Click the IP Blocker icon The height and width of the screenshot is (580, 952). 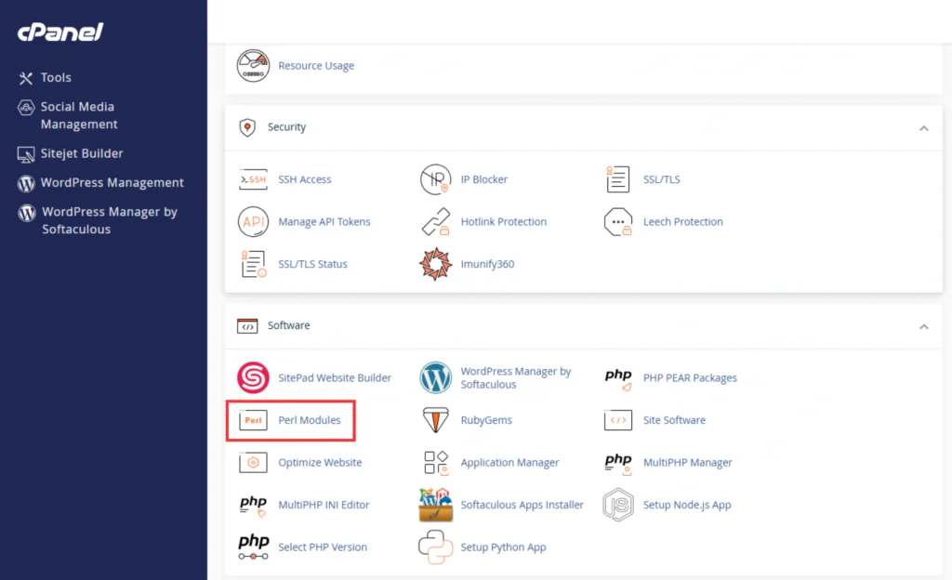435,179
